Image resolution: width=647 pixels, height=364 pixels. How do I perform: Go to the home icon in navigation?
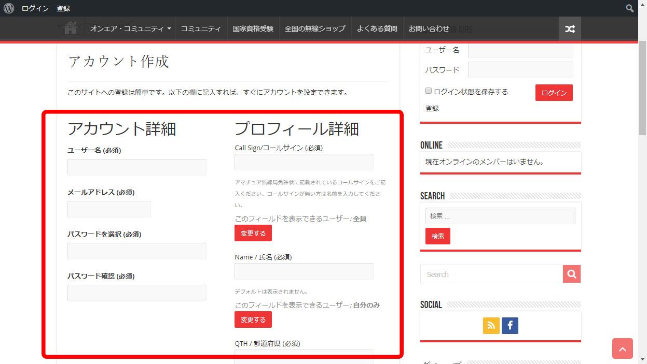pyautogui.click(x=71, y=28)
